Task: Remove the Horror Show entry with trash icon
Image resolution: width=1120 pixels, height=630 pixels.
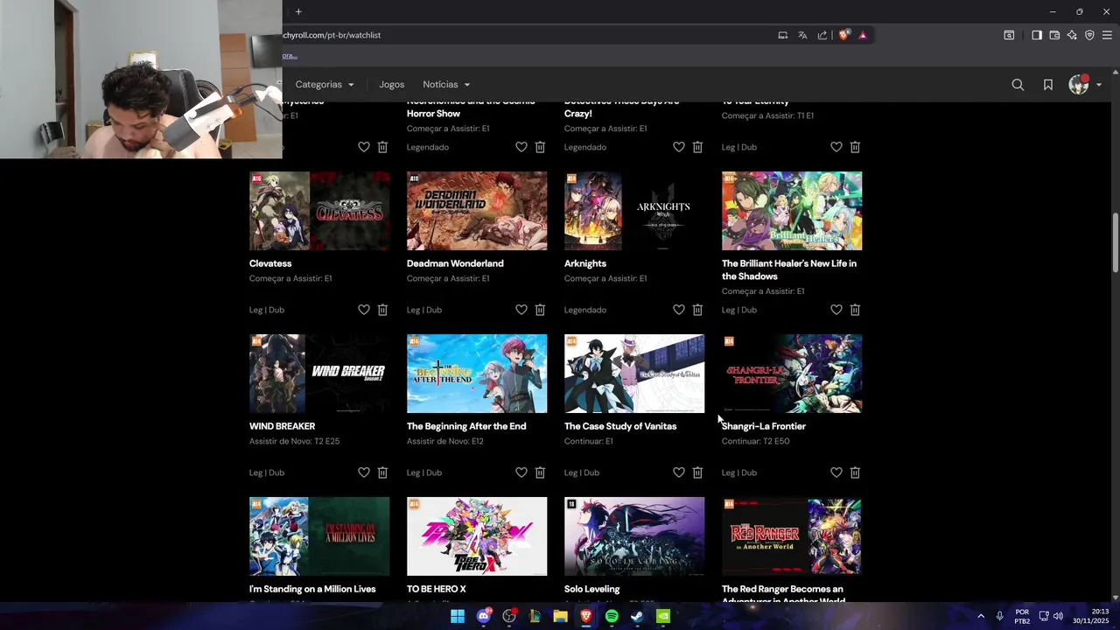Action: click(540, 147)
